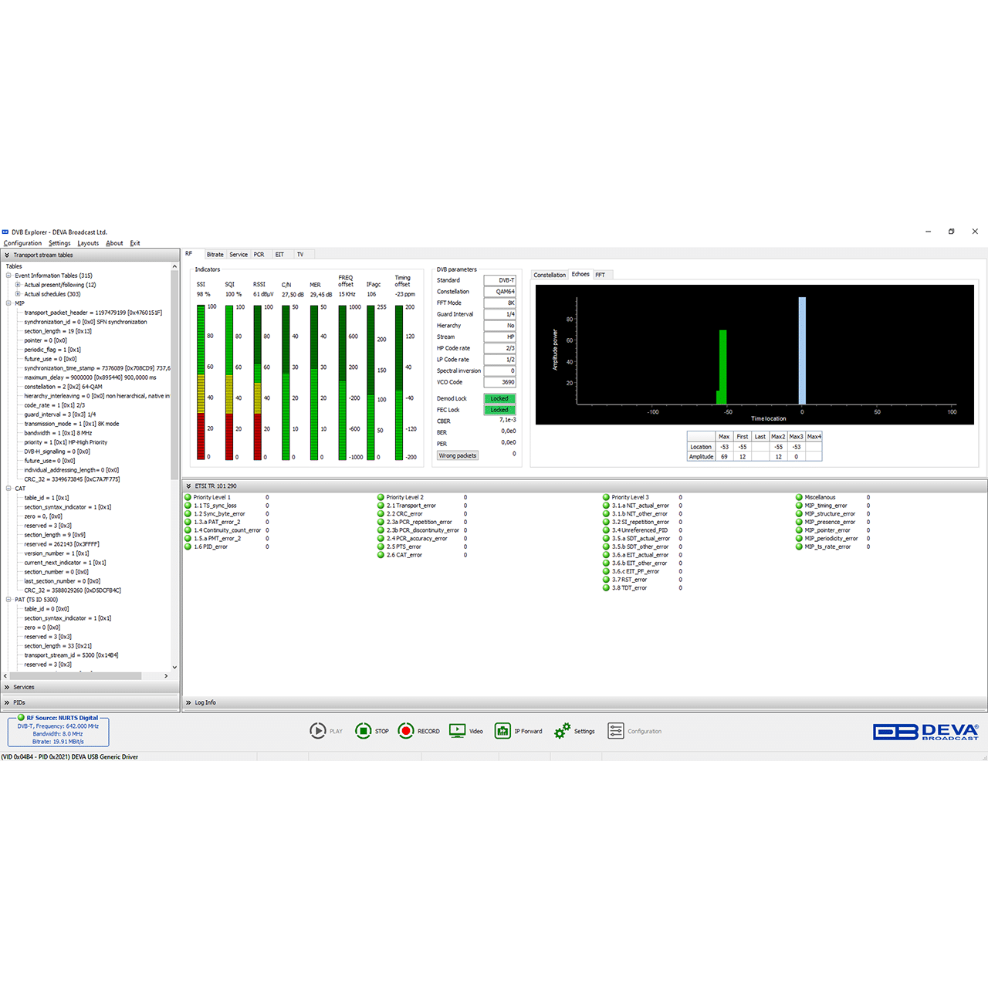This screenshot has width=988, height=988.
Task: Click the Exit menu item
Action: [x=135, y=243]
